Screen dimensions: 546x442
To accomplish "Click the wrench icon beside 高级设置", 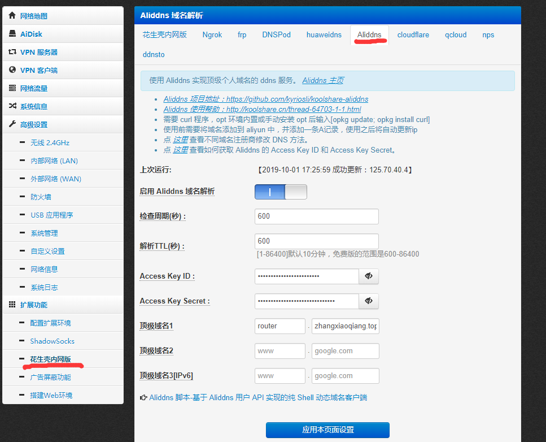I will tap(12, 124).
